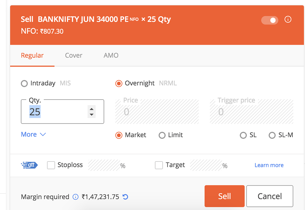This screenshot has width=305, height=210.
Task: Select the Overnight NRML product type
Action: coord(119,83)
